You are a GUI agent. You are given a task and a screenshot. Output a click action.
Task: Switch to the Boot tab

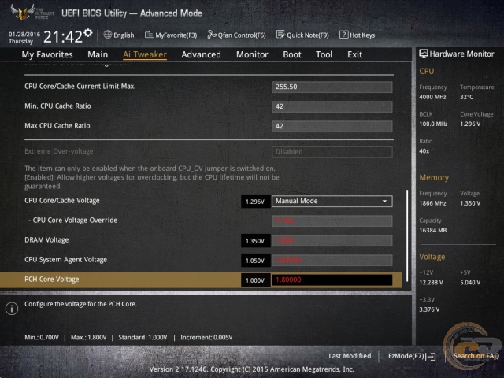click(x=292, y=54)
